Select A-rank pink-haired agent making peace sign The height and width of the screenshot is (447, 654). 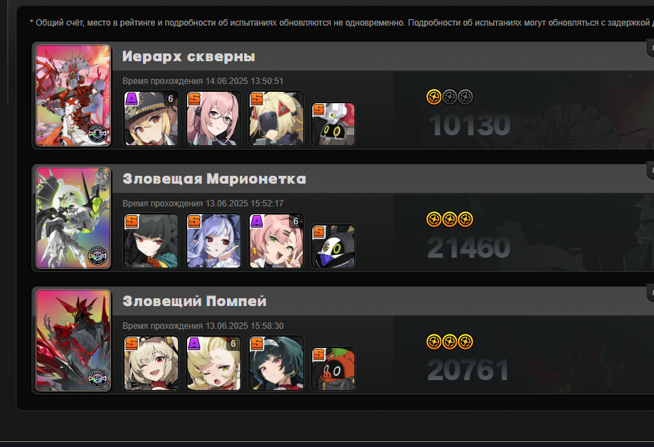[276, 241]
